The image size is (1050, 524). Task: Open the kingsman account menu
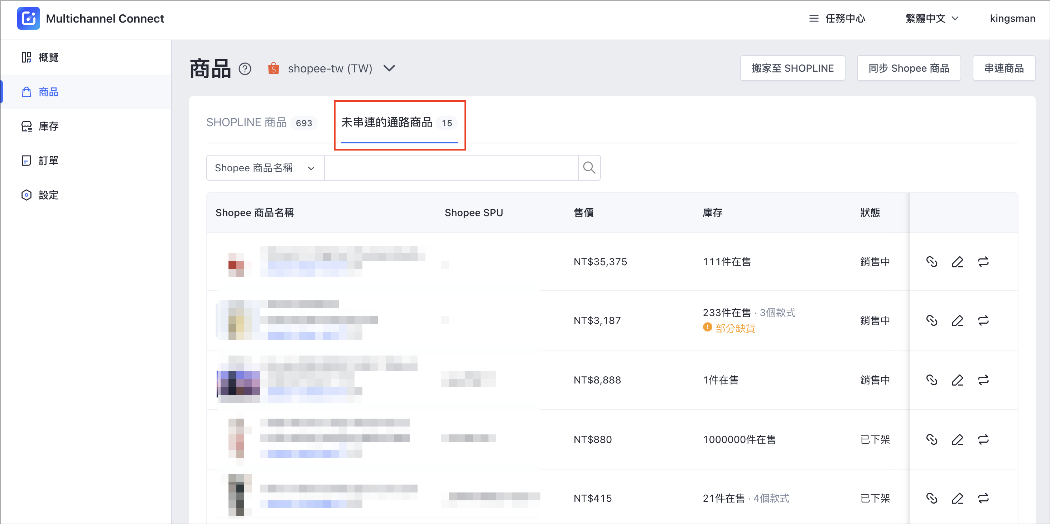1012,18
